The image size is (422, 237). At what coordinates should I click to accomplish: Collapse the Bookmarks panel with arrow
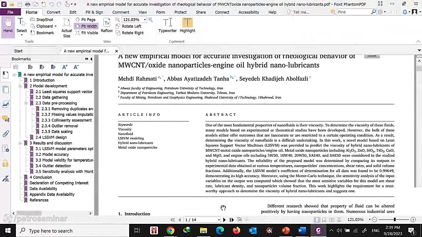coord(91,59)
